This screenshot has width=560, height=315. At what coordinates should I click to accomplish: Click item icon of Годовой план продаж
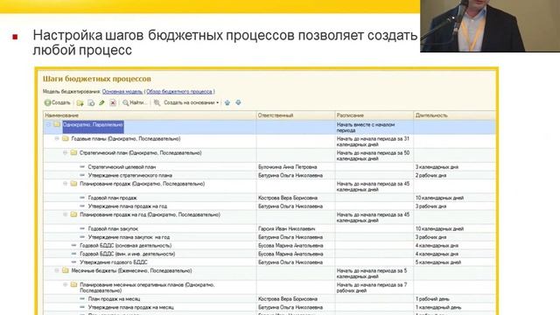[x=82, y=198]
